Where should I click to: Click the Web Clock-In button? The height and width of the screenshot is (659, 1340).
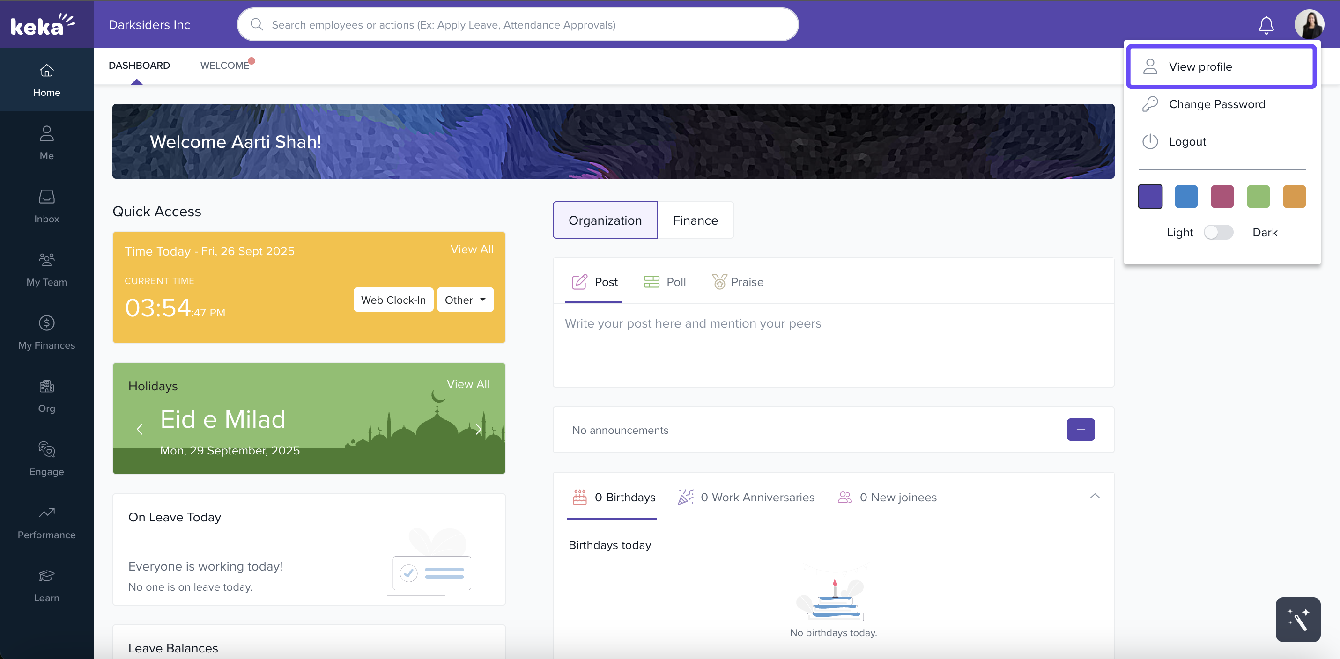[393, 300]
